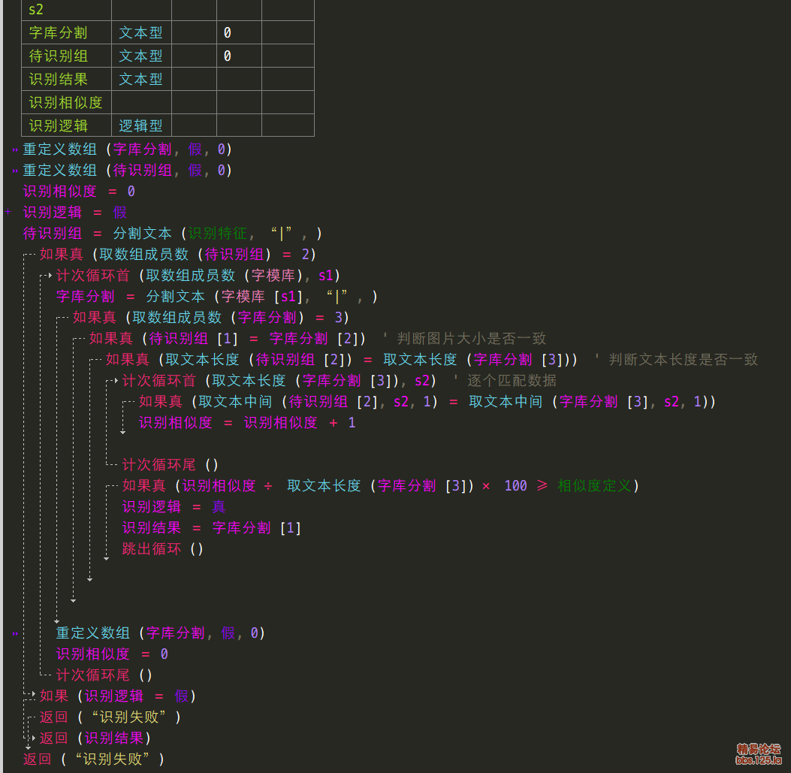Select the 识别逻辑 variable name cell in table
Image resolution: width=791 pixels, height=773 pixels.
coord(66,125)
